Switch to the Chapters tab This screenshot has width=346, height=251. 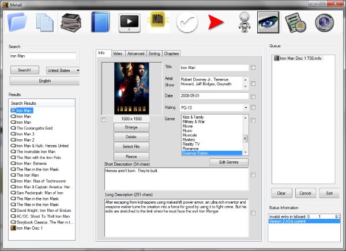171,54
